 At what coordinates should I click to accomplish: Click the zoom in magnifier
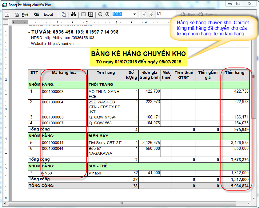[x=108, y=14]
